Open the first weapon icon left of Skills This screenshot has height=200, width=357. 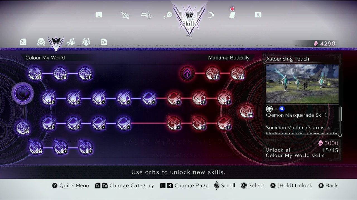click(125, 15)
